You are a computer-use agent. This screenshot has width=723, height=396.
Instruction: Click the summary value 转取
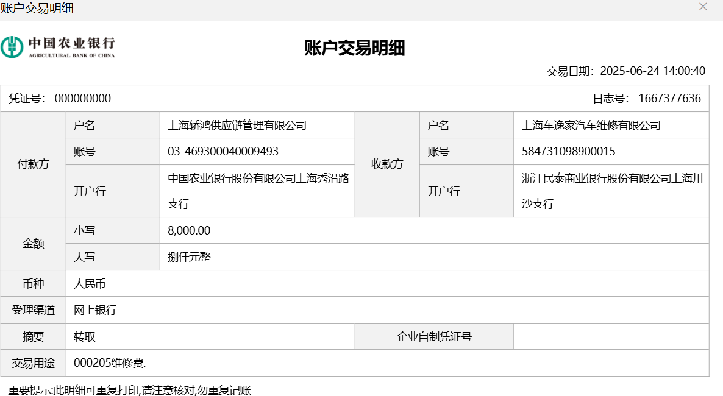click(85, 337)
